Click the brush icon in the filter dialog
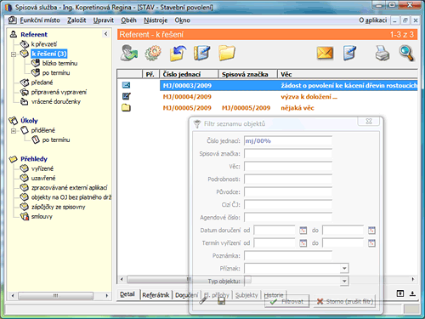 tap(203, 300)
